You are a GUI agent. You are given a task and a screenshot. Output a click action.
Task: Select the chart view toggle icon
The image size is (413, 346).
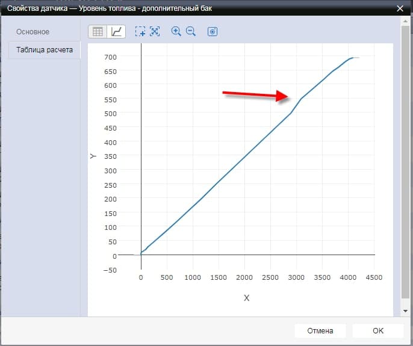[x=116, y=32]
